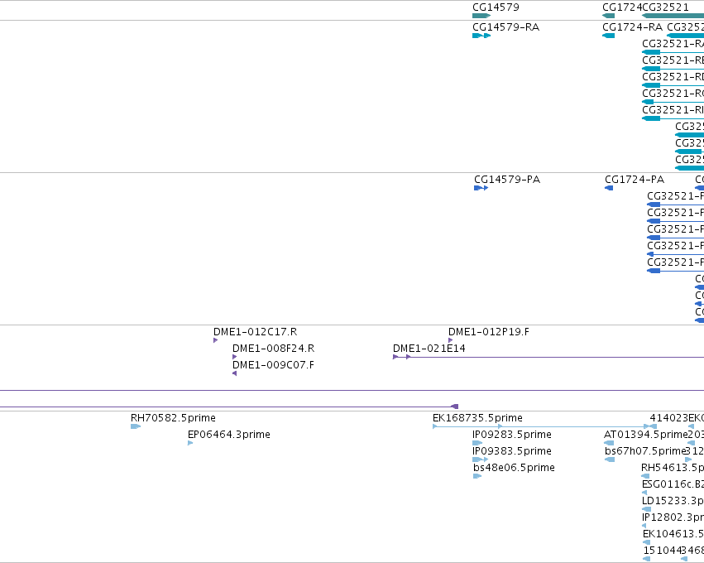Click the EP06464.3prime arrow glyph
Image resolution: width=704 pixels, height=563 pixels.
tap(190, 443)
